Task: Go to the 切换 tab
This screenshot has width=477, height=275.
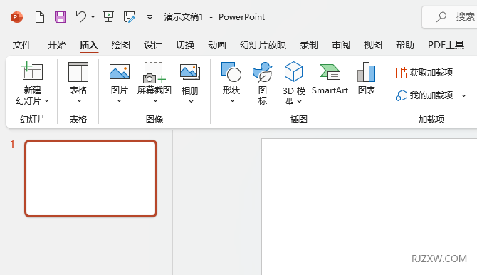Action: 185,45
